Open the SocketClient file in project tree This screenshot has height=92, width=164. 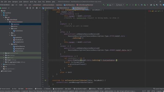tap(18, 31)
